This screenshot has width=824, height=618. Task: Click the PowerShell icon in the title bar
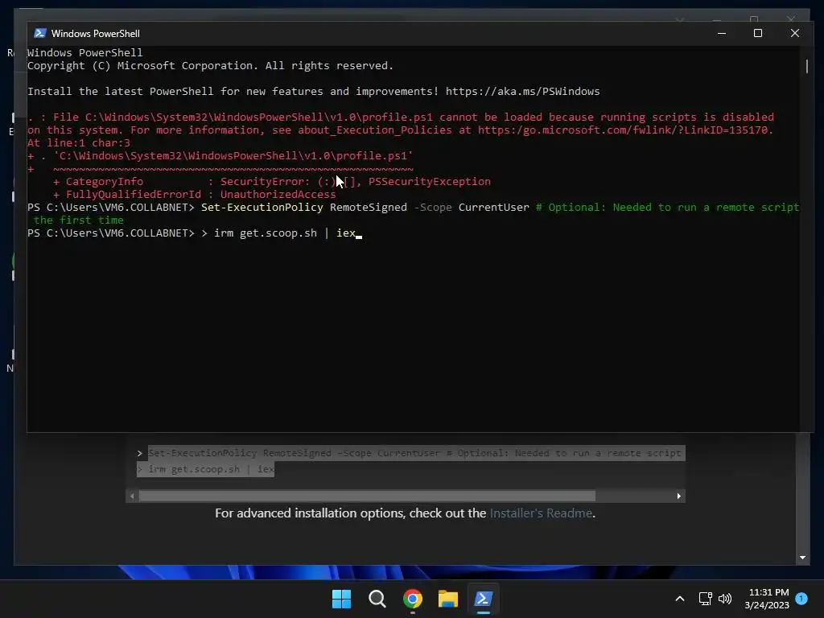(40, 33)
